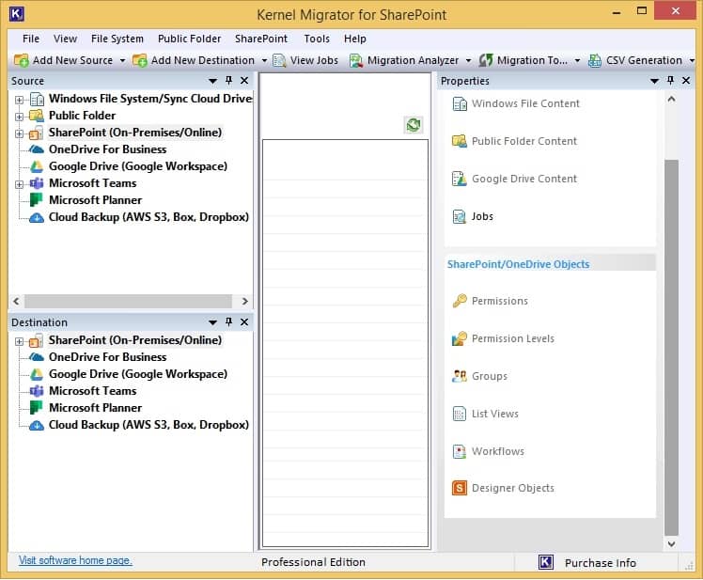Click the Microsoft Teams icon in Source

[37, 183]
